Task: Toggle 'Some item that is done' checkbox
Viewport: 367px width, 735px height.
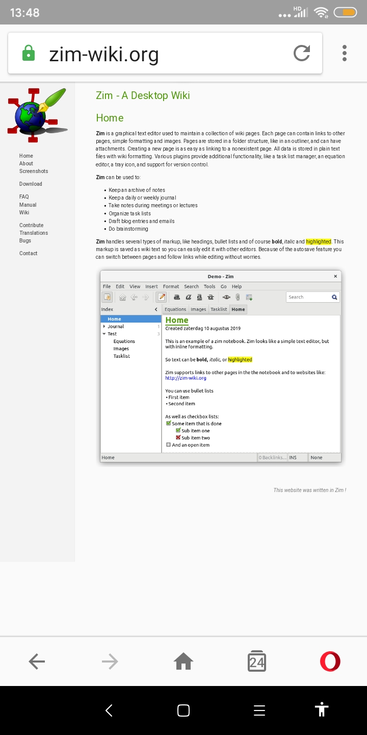Action: (x=169, y=423)
